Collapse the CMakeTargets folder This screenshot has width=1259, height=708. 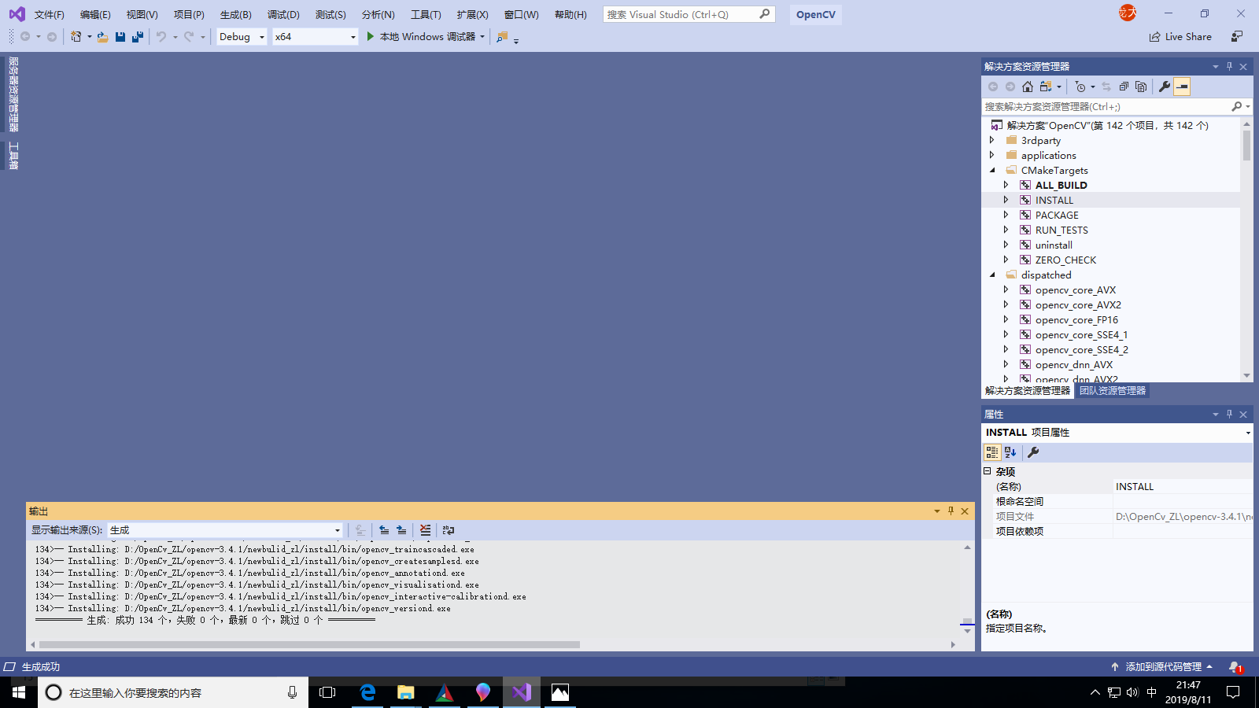992,170
